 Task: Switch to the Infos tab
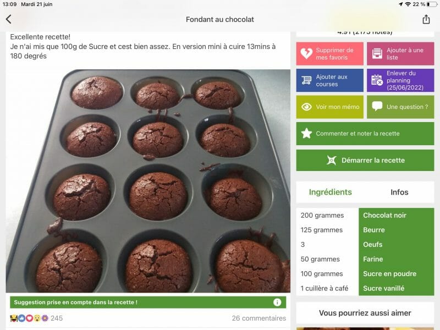point(399,192)
